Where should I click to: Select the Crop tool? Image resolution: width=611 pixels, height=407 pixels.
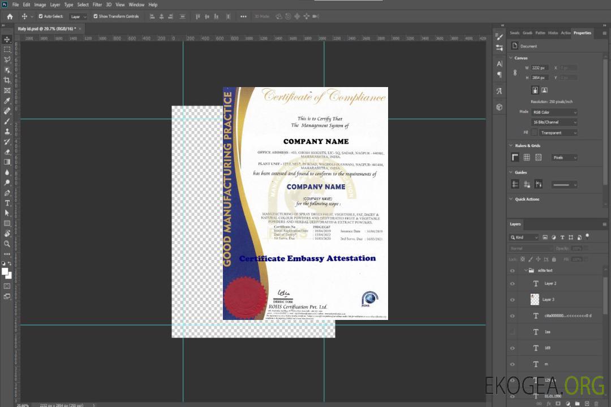[7, 80]
